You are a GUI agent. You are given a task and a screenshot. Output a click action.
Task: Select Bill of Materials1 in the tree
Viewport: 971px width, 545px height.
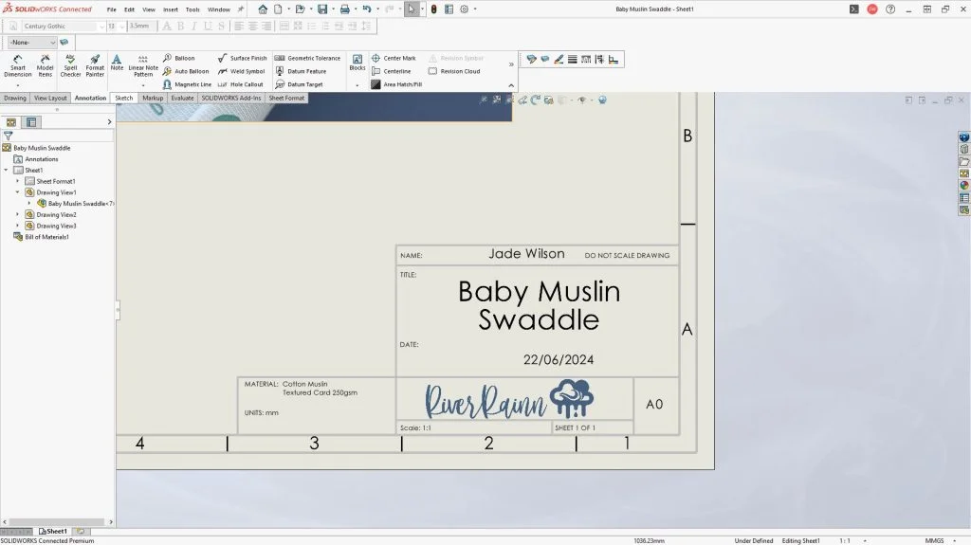[46, 237]
